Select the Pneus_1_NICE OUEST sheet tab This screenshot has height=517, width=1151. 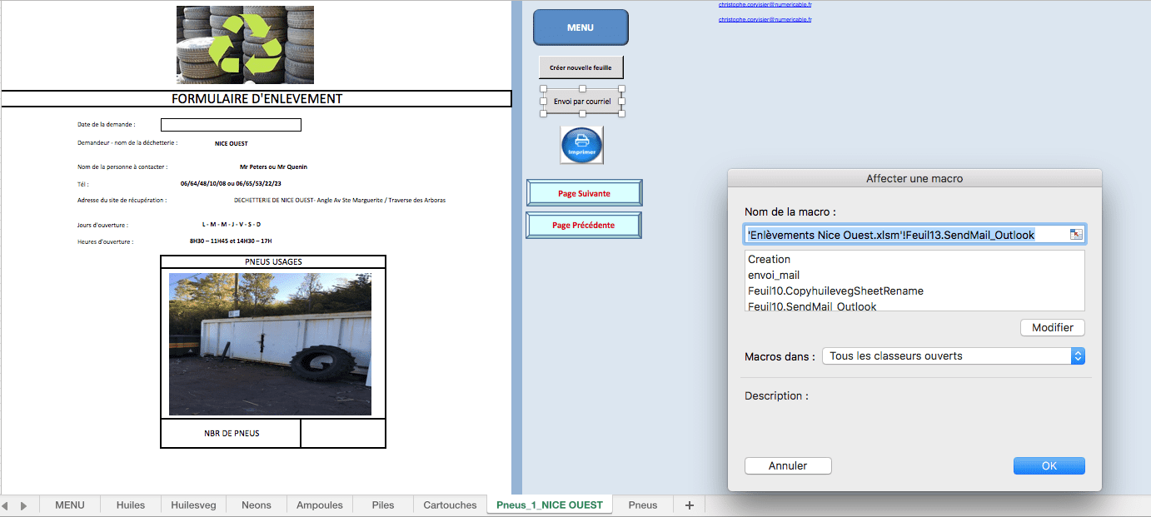tap(550, 505)
